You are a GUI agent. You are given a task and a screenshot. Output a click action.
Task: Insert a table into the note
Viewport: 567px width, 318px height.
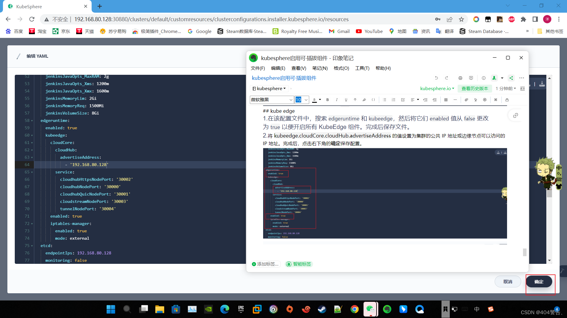tap(446, 100)
